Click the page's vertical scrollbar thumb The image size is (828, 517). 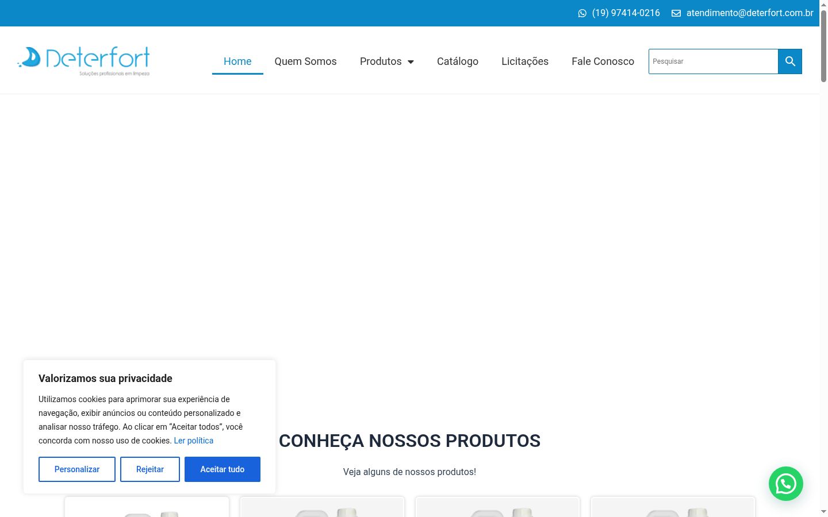pos(823,46)
